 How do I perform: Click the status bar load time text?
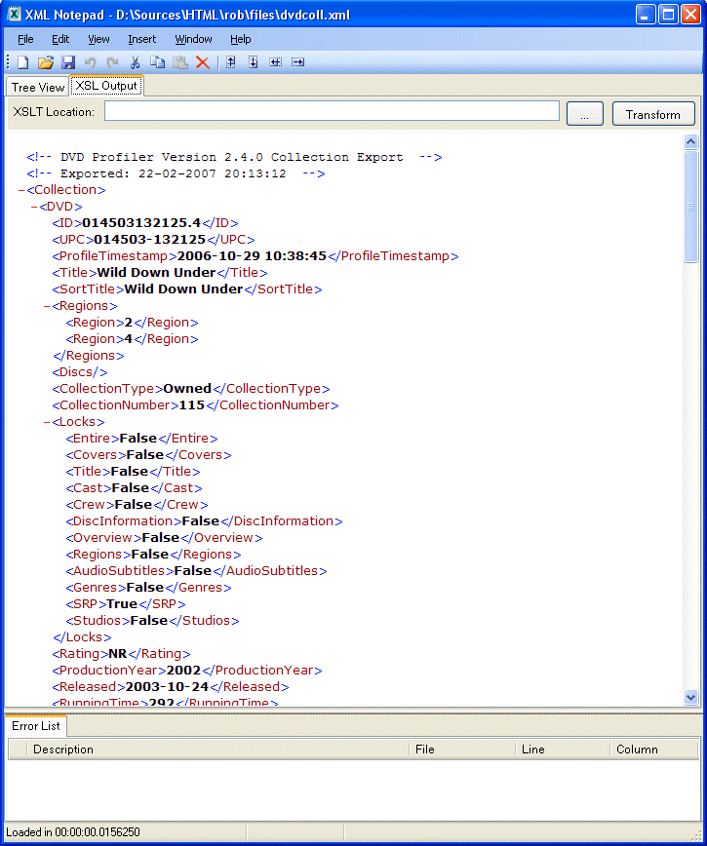pyautogui.click(x=73, y=832)
